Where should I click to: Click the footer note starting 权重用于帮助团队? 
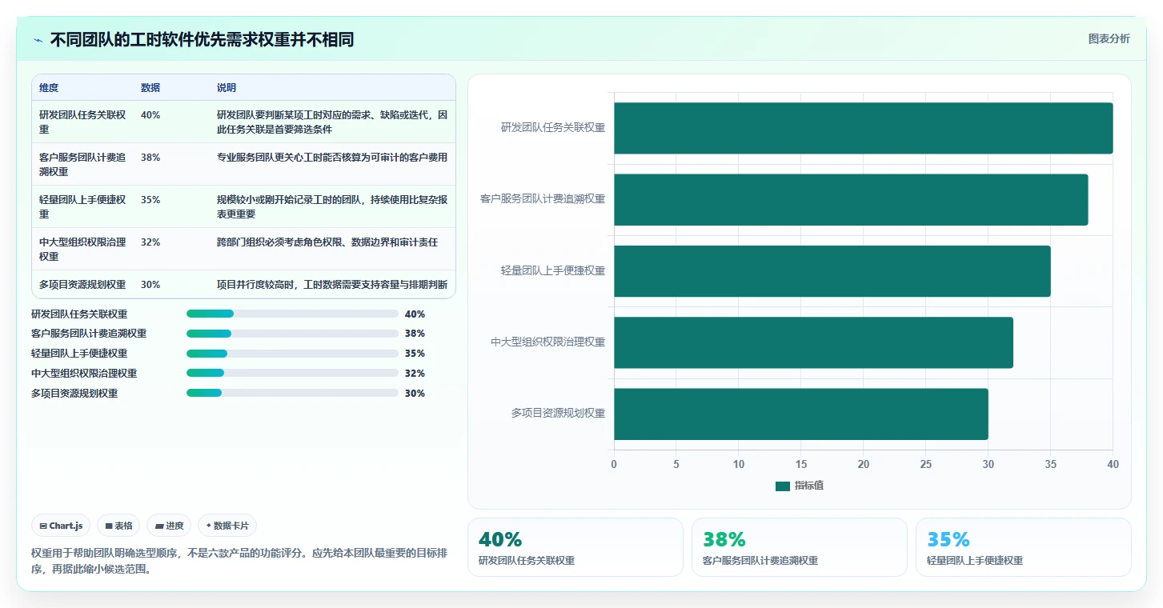click(x=239, y=562)
